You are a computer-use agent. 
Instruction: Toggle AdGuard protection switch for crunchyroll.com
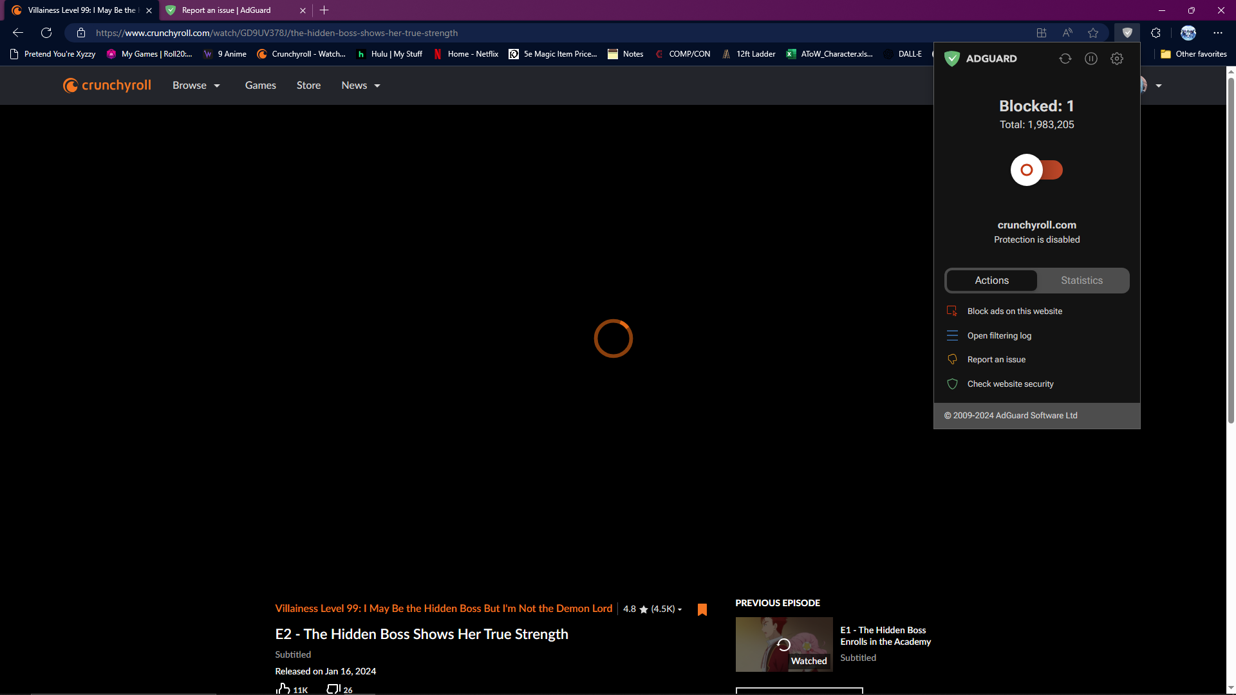(1036, 170)
